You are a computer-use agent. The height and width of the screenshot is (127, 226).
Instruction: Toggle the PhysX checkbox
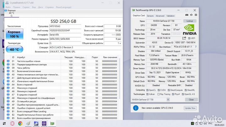pos(173,94)
